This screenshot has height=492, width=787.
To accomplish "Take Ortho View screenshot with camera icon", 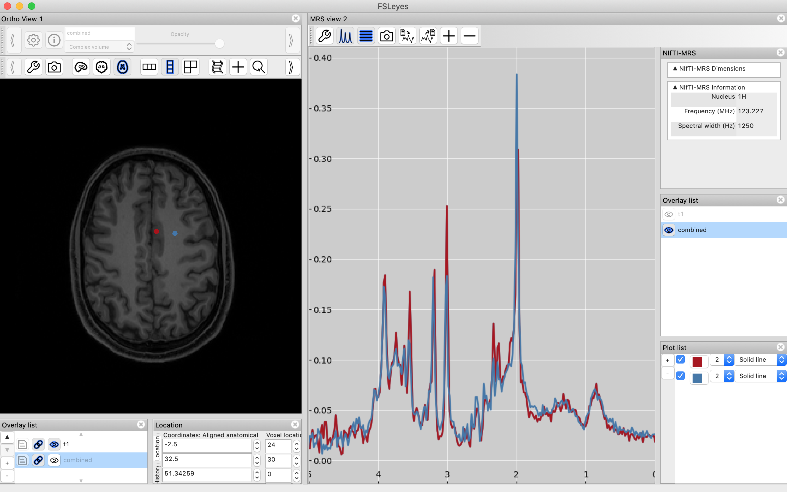I will click(54, 67).
